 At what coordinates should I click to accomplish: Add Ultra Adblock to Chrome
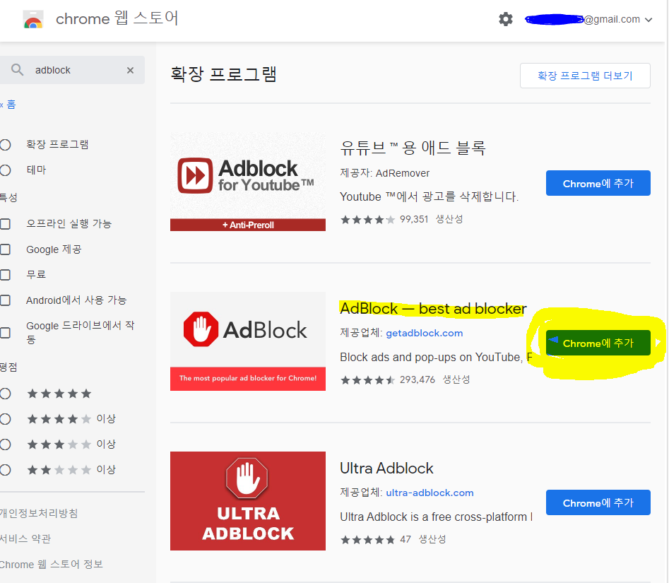coord(598,502)
